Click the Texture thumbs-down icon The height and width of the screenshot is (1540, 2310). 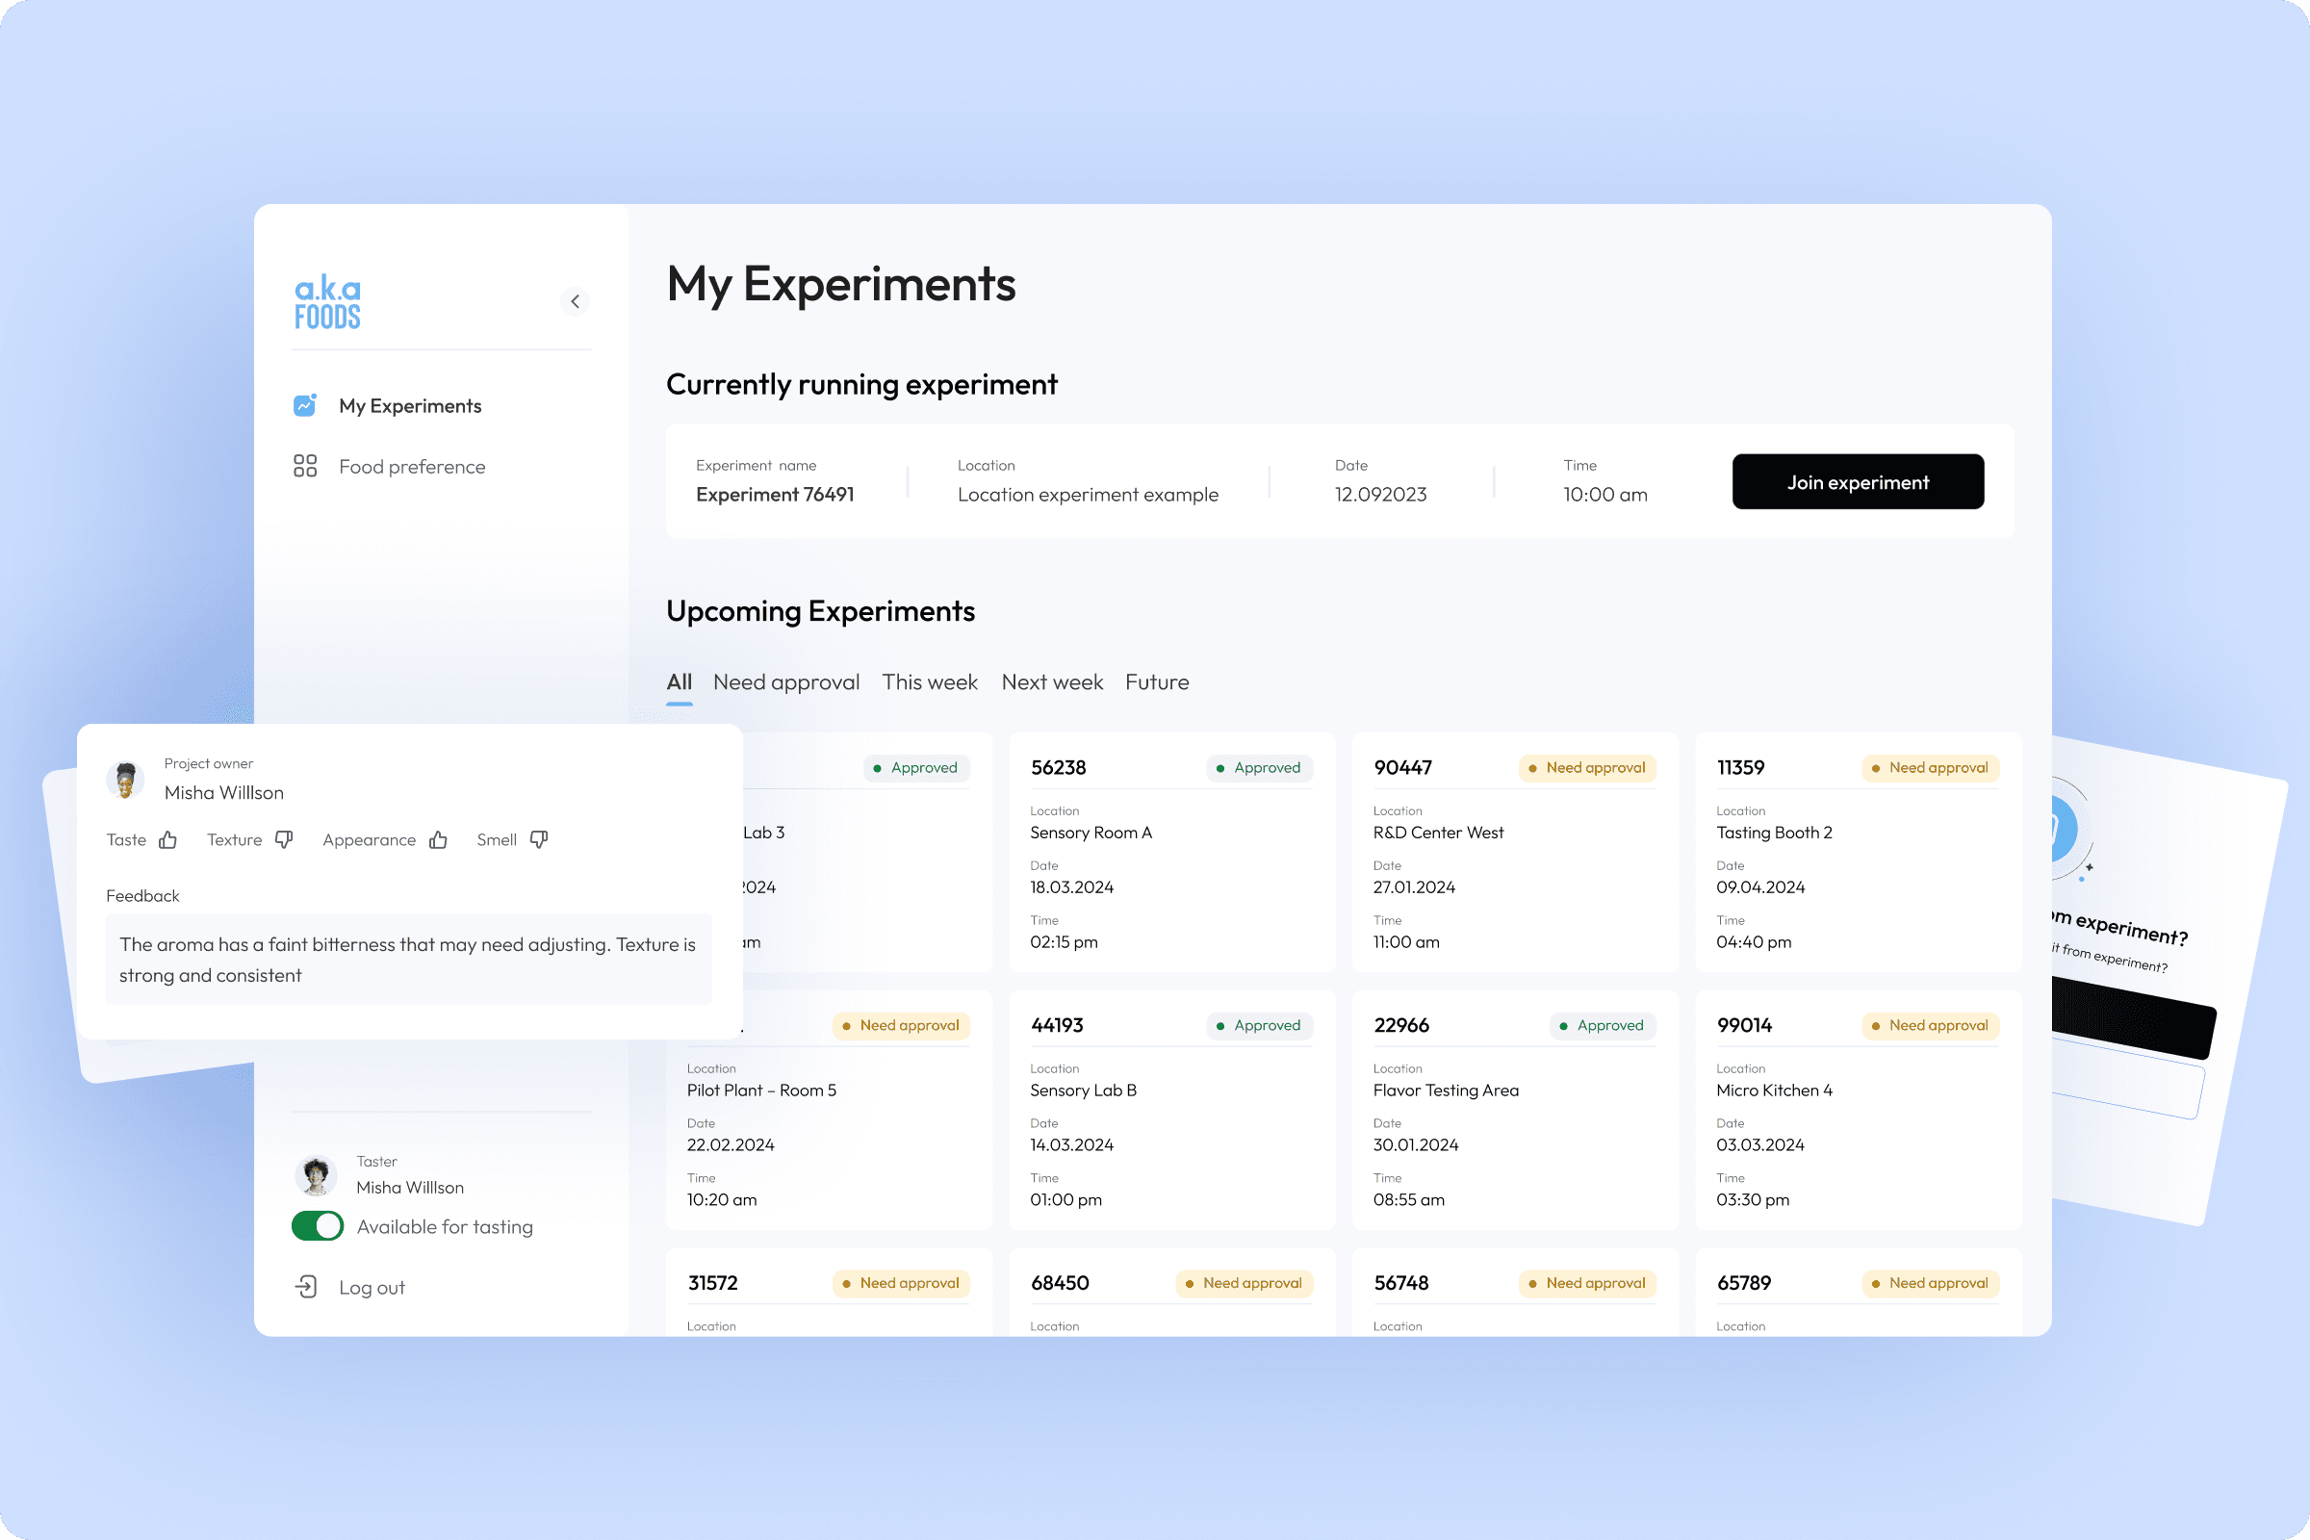[x=284, y=838]
